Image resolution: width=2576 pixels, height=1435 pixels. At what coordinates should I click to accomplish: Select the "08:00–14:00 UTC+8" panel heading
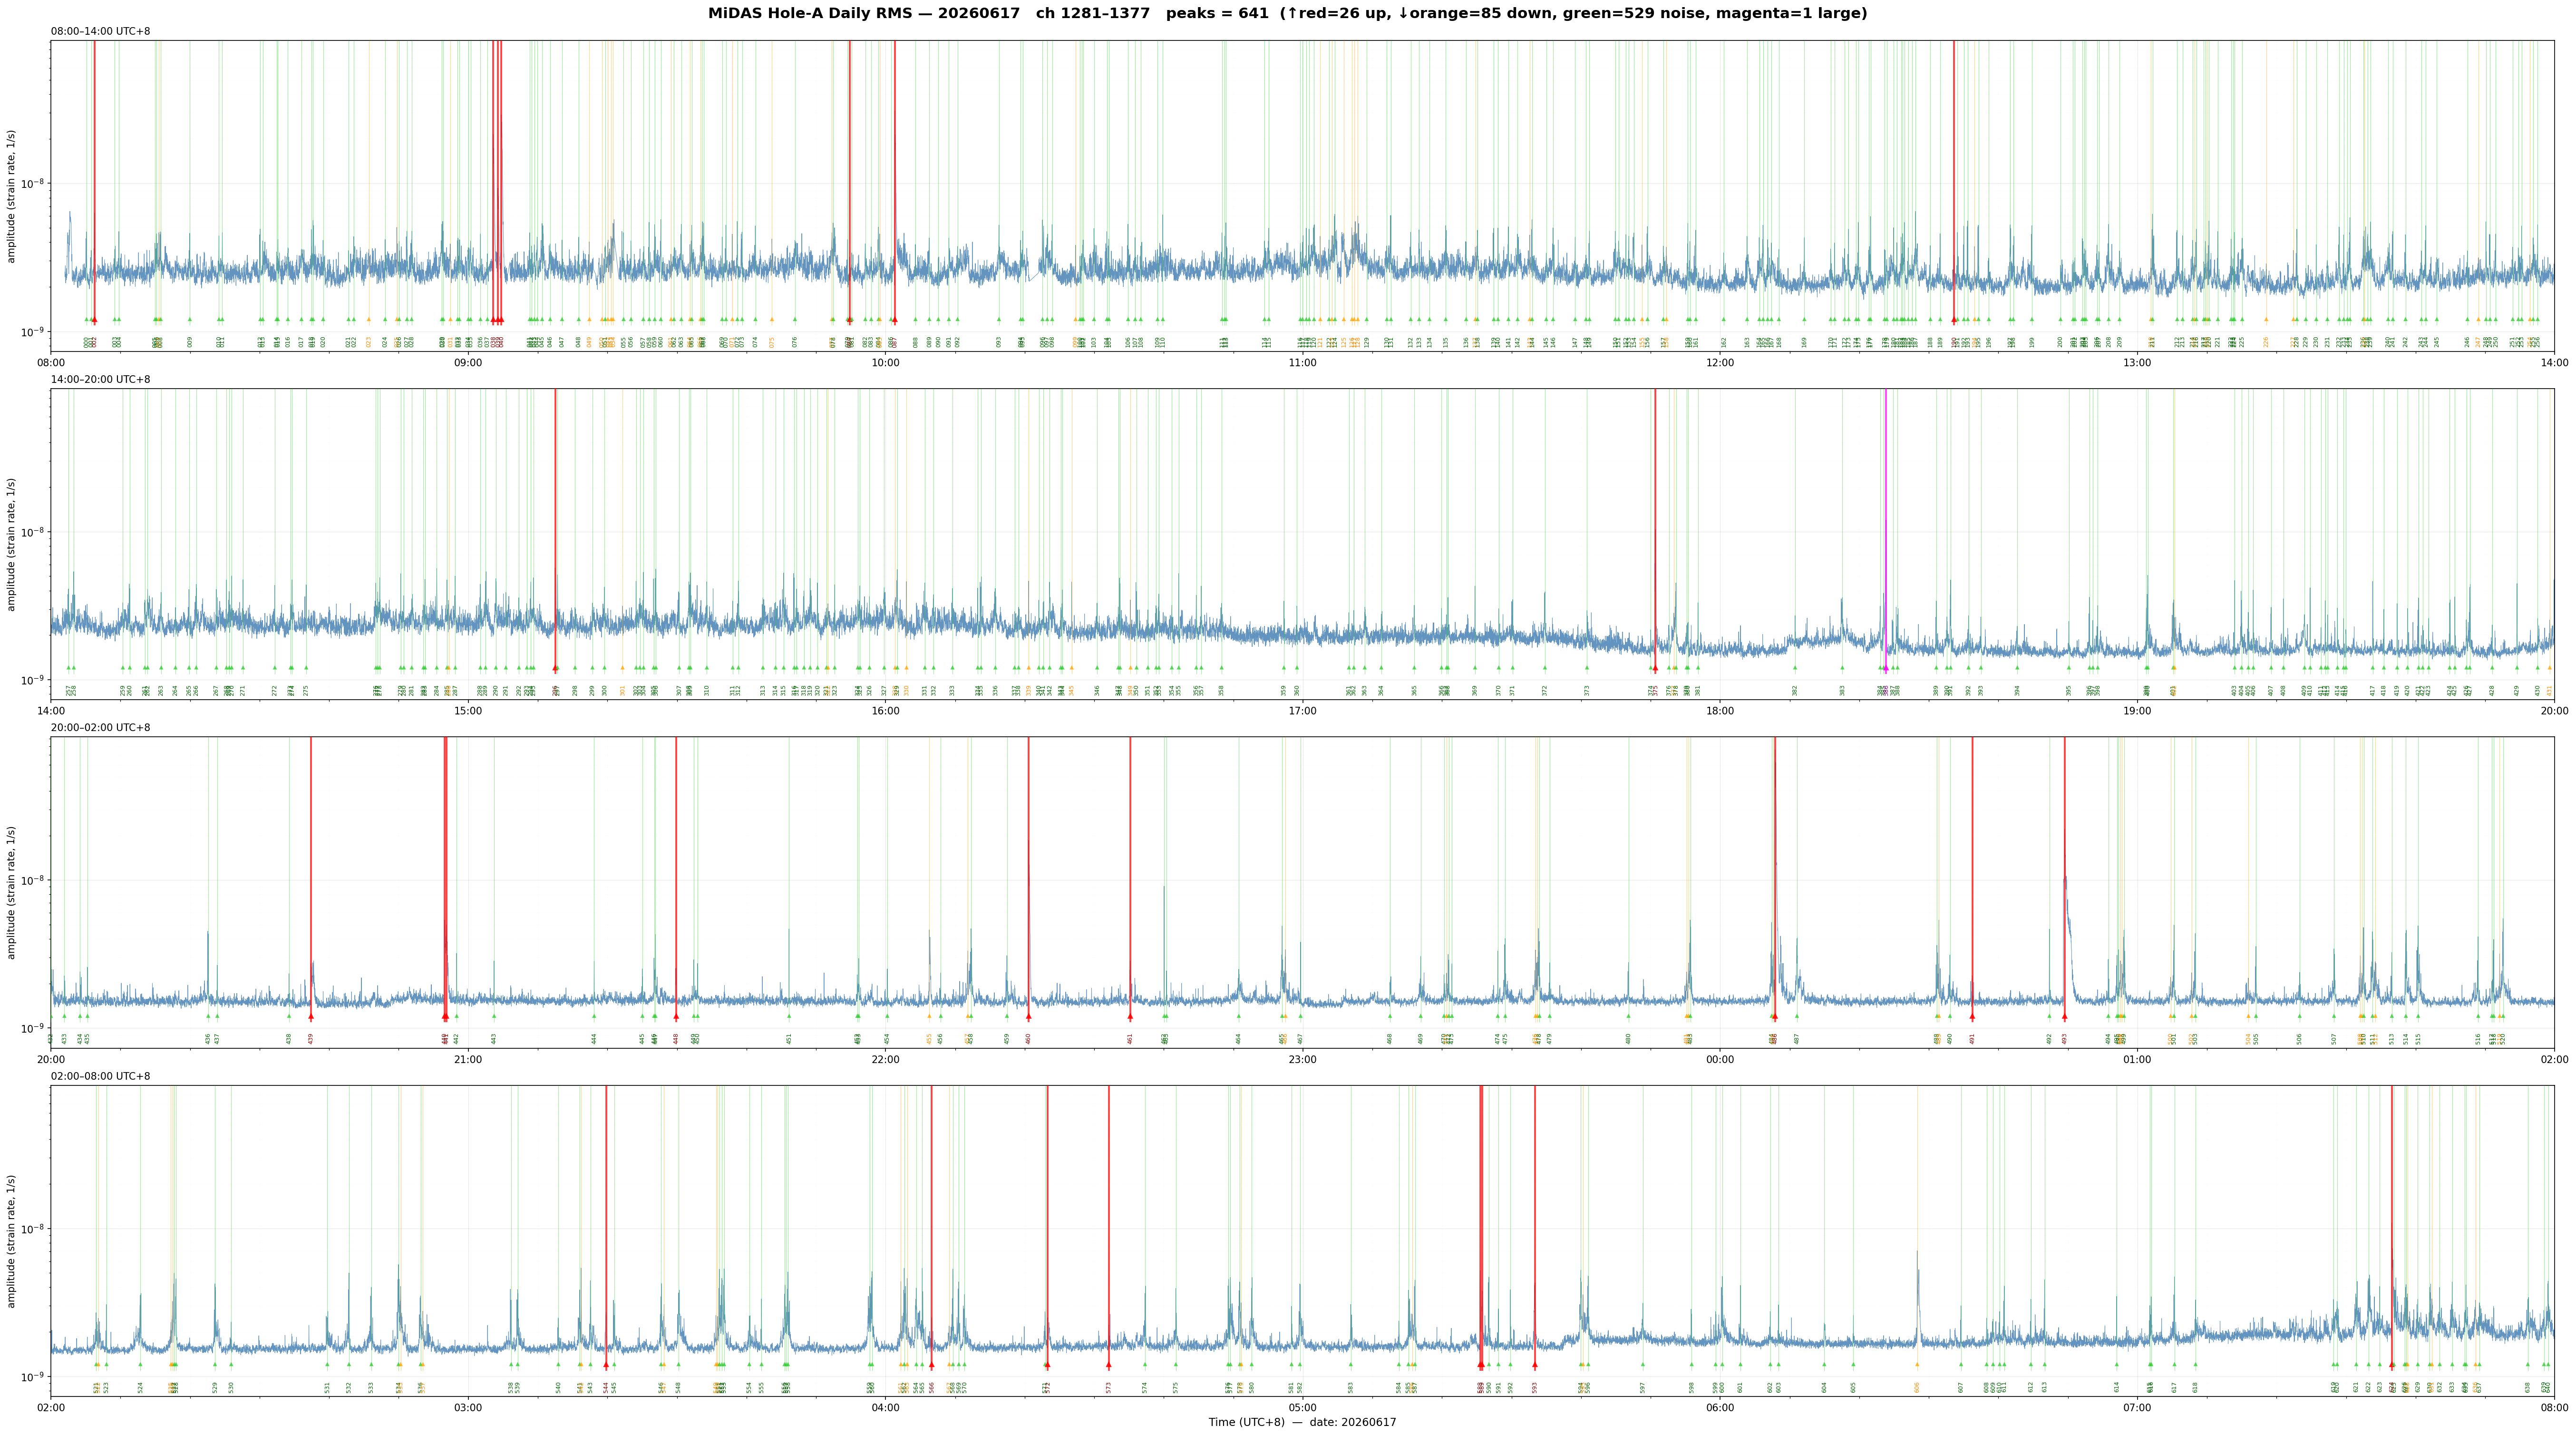point(101,32)
